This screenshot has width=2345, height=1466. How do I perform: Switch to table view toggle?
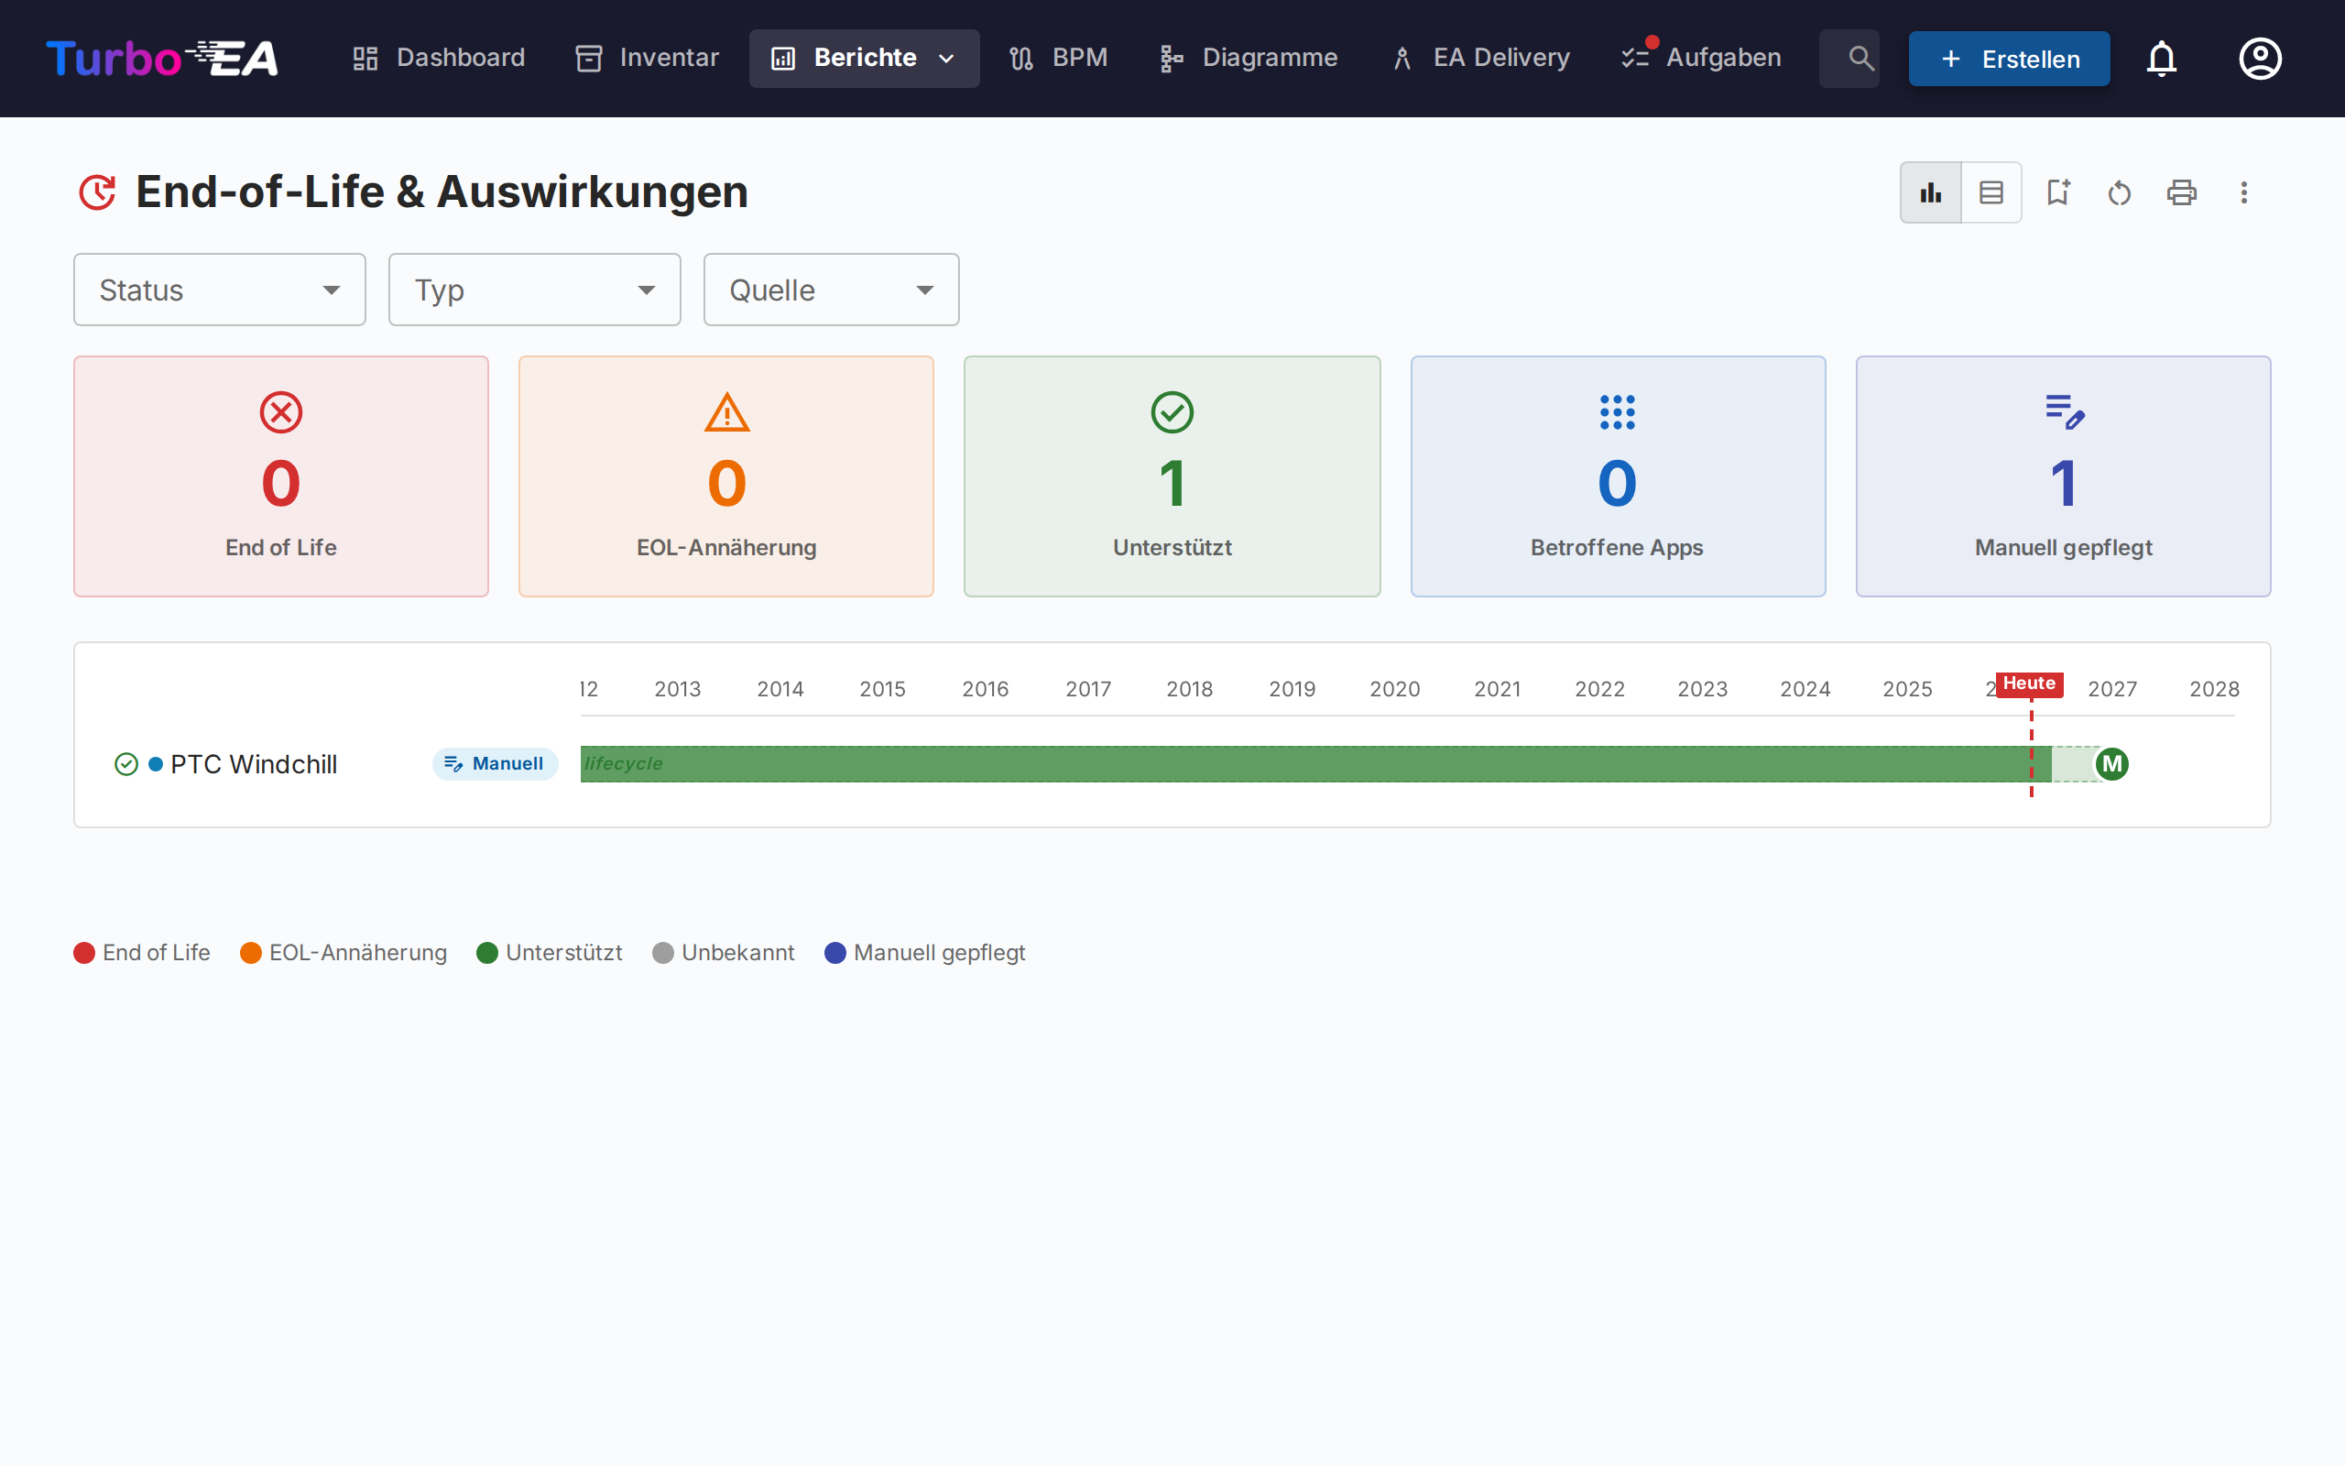pyautogui.click(x=1991, y=193)
